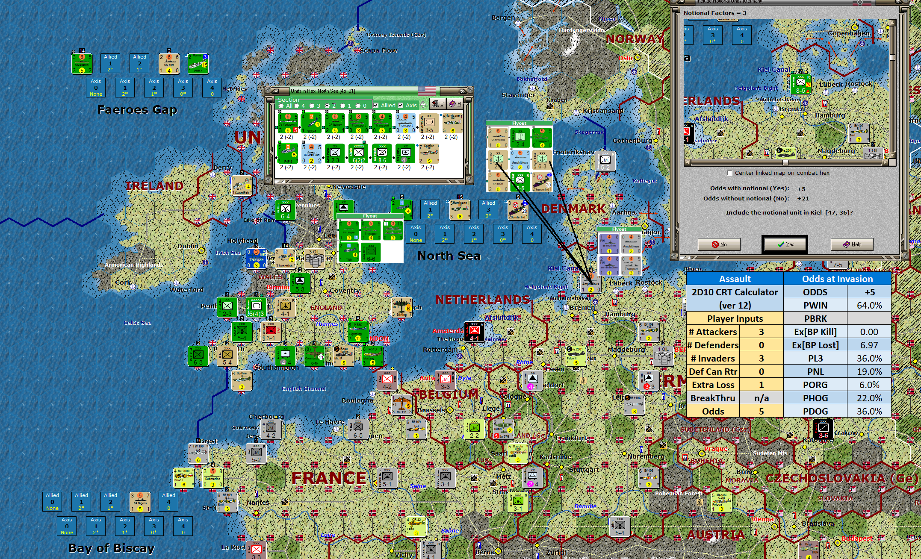The image size is (921, 559).
Task: Click No to exclude notional unit
Action: [x=719, y=244]
